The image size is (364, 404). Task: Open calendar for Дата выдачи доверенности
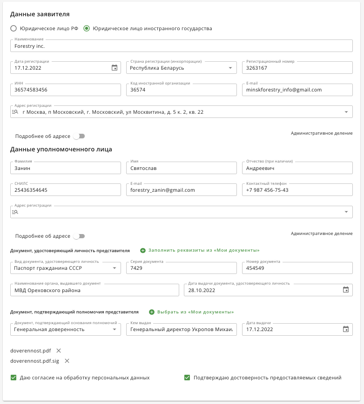coord(346,329)
